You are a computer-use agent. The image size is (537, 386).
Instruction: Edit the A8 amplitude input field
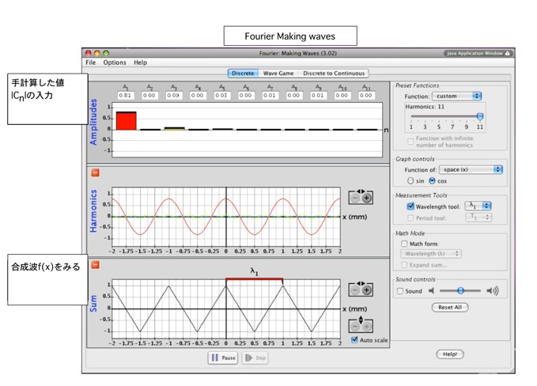(x=293, y=95)
